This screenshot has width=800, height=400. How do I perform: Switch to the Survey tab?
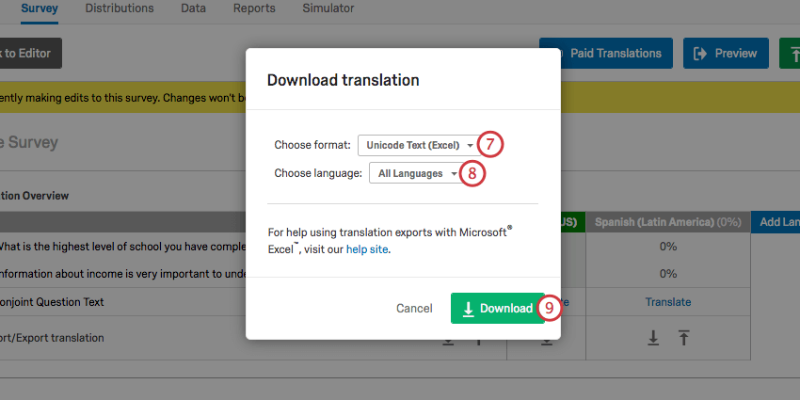(x=40, y=8)
